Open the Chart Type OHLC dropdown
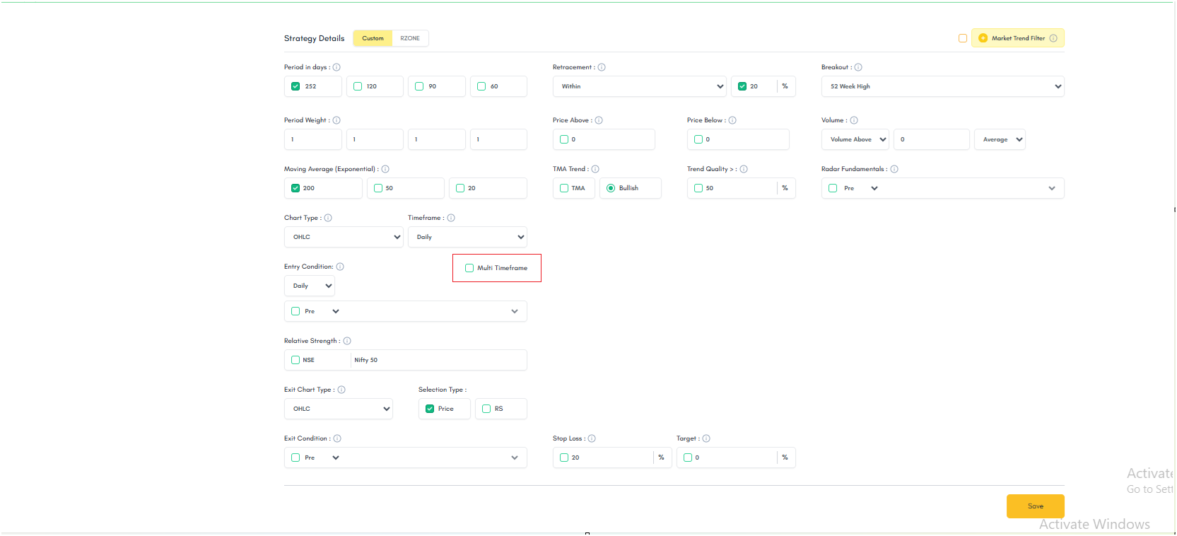Image resolution: width=1177 pixels, height=536 pixels. click(x=344, y=237)
